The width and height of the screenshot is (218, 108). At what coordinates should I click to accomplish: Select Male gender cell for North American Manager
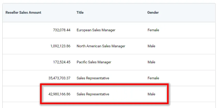(x=151, y=46)
